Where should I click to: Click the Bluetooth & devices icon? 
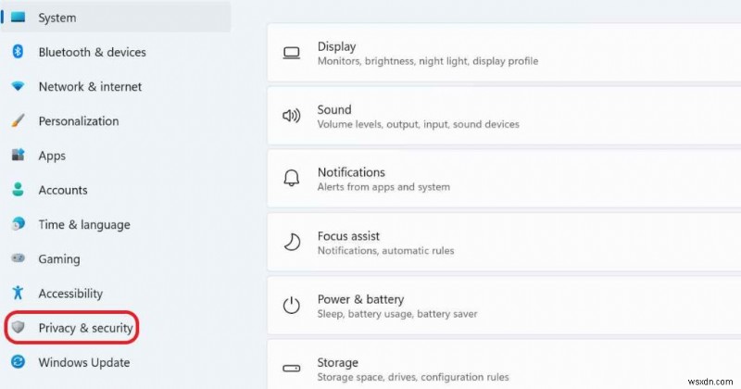pyautogui.click(x=17, y=53)
